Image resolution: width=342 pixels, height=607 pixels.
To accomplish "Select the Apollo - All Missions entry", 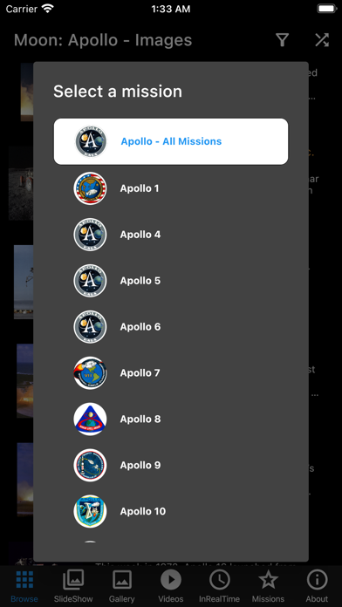I will (x=171, y=141).
